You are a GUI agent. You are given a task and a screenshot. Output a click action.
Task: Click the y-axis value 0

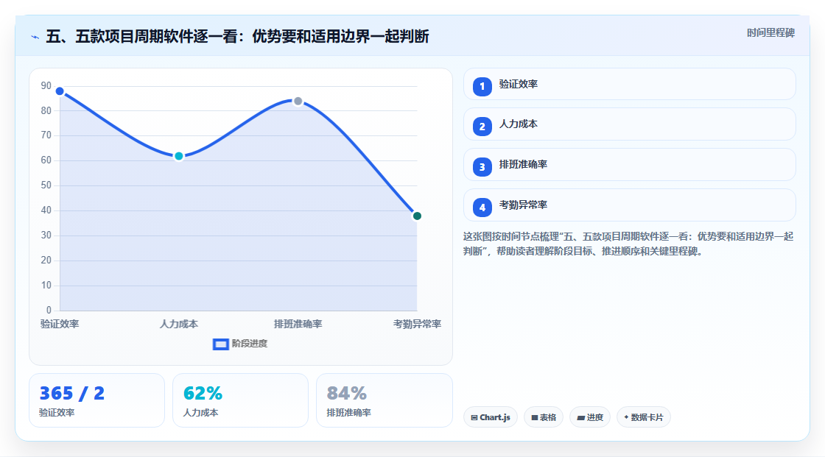(49, 311)
